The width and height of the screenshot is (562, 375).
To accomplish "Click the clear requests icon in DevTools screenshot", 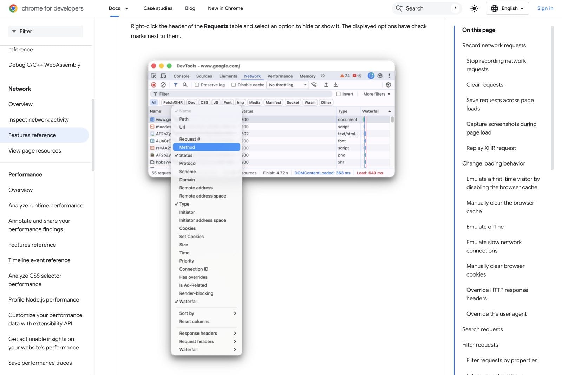I will coord(163,85).
